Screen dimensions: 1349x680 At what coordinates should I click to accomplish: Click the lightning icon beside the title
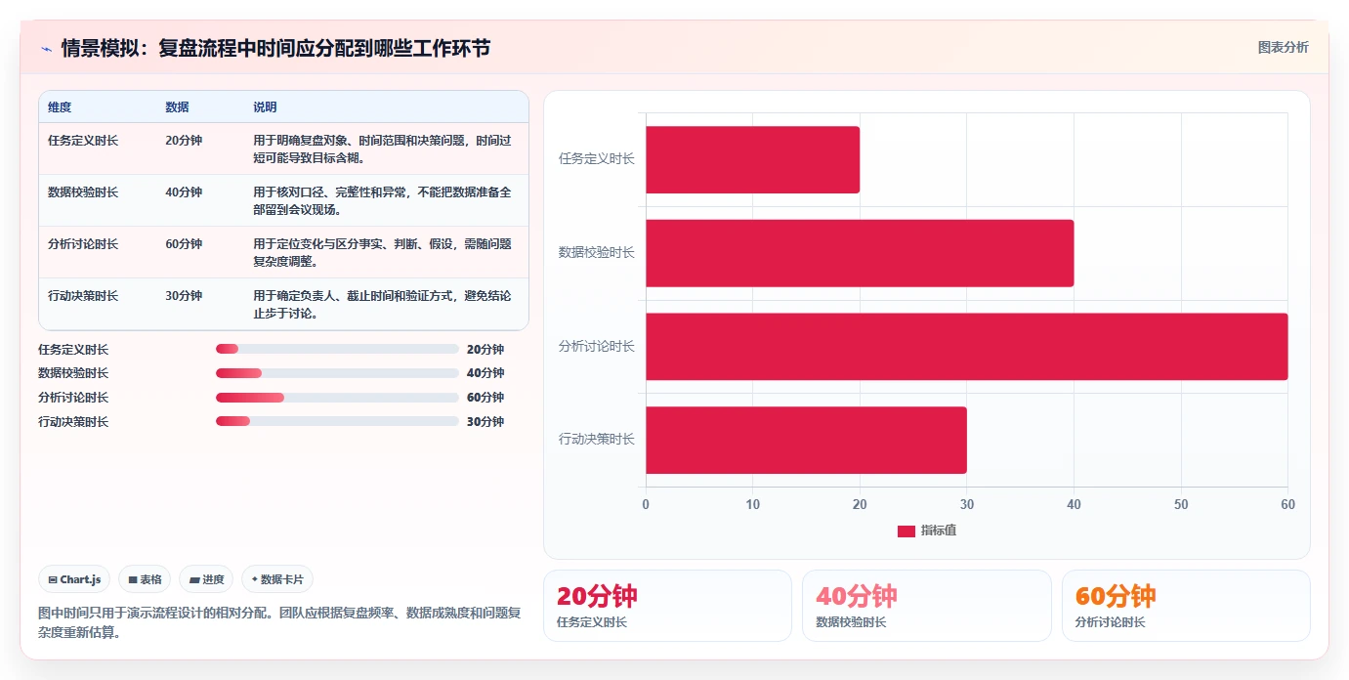pos(46,49)
